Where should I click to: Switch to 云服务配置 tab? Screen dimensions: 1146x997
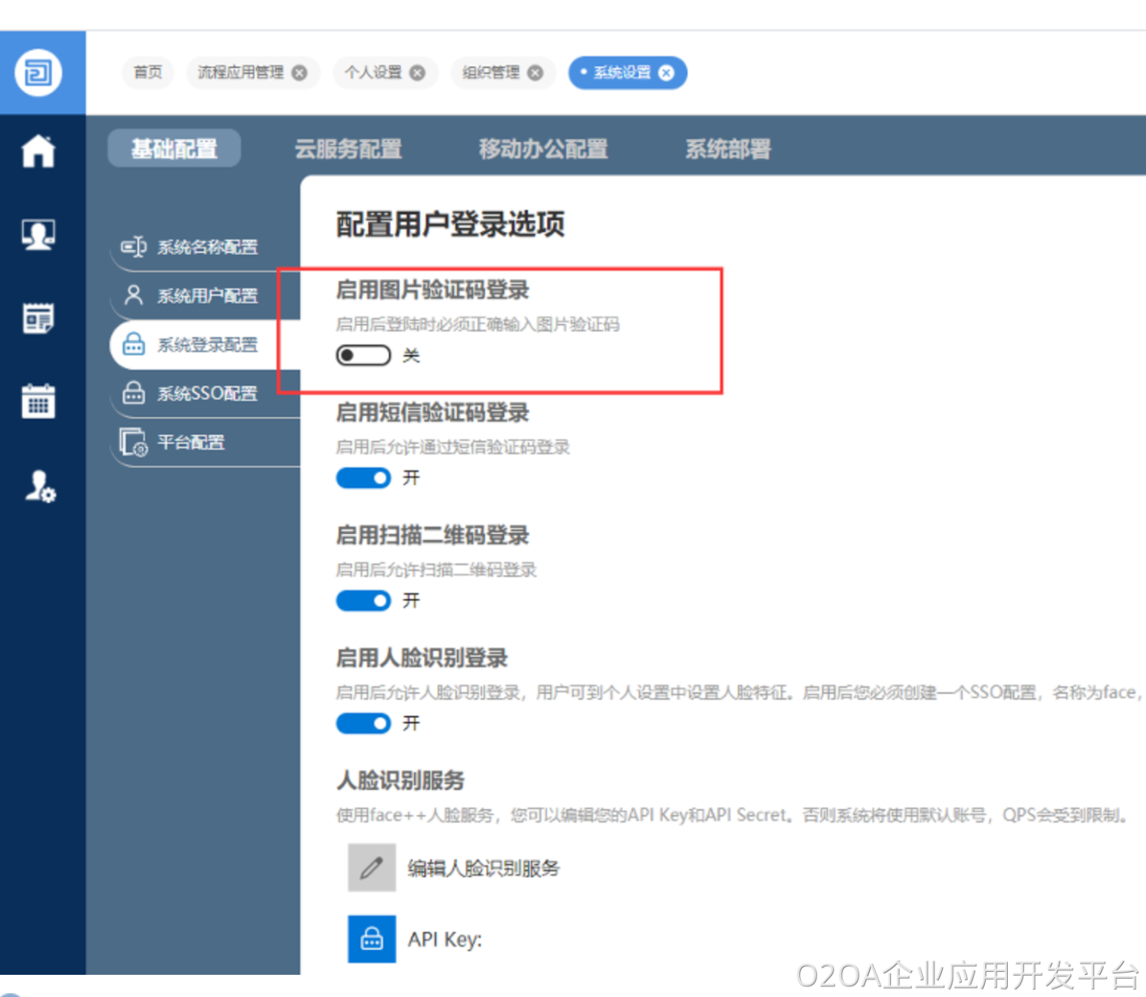pyautogui.click(x=348, y=149)
